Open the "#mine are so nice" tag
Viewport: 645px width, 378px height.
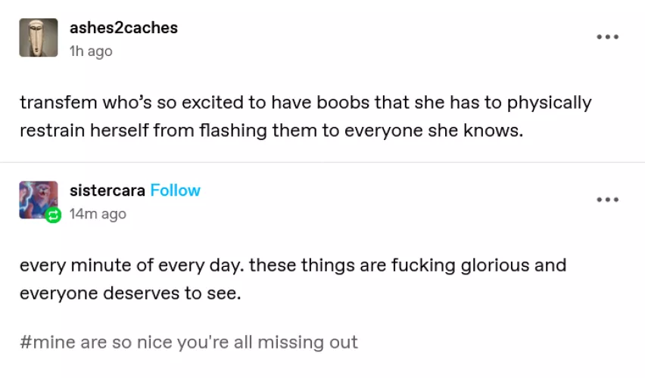pyautogui.click(x=189, y=342)
